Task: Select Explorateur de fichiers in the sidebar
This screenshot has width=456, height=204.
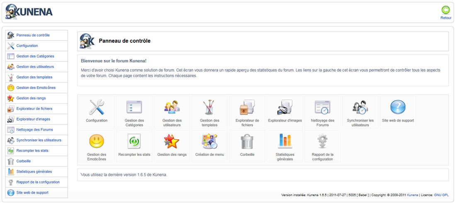Action: [36, 109]
